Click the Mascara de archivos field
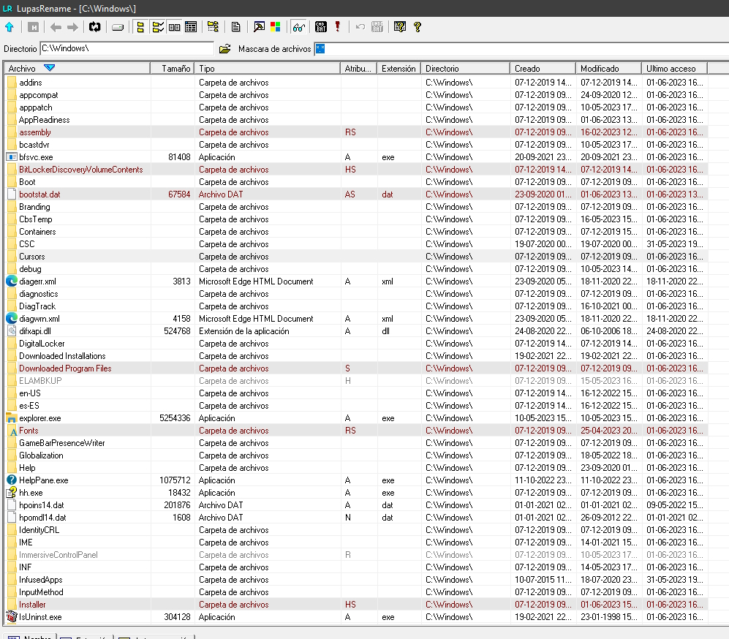This screenshot has width=729, height=639. coord(521,49)
